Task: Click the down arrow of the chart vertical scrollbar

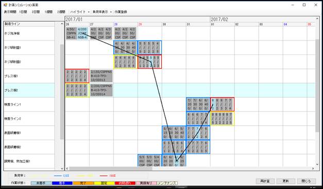Action: pos(317,164)
